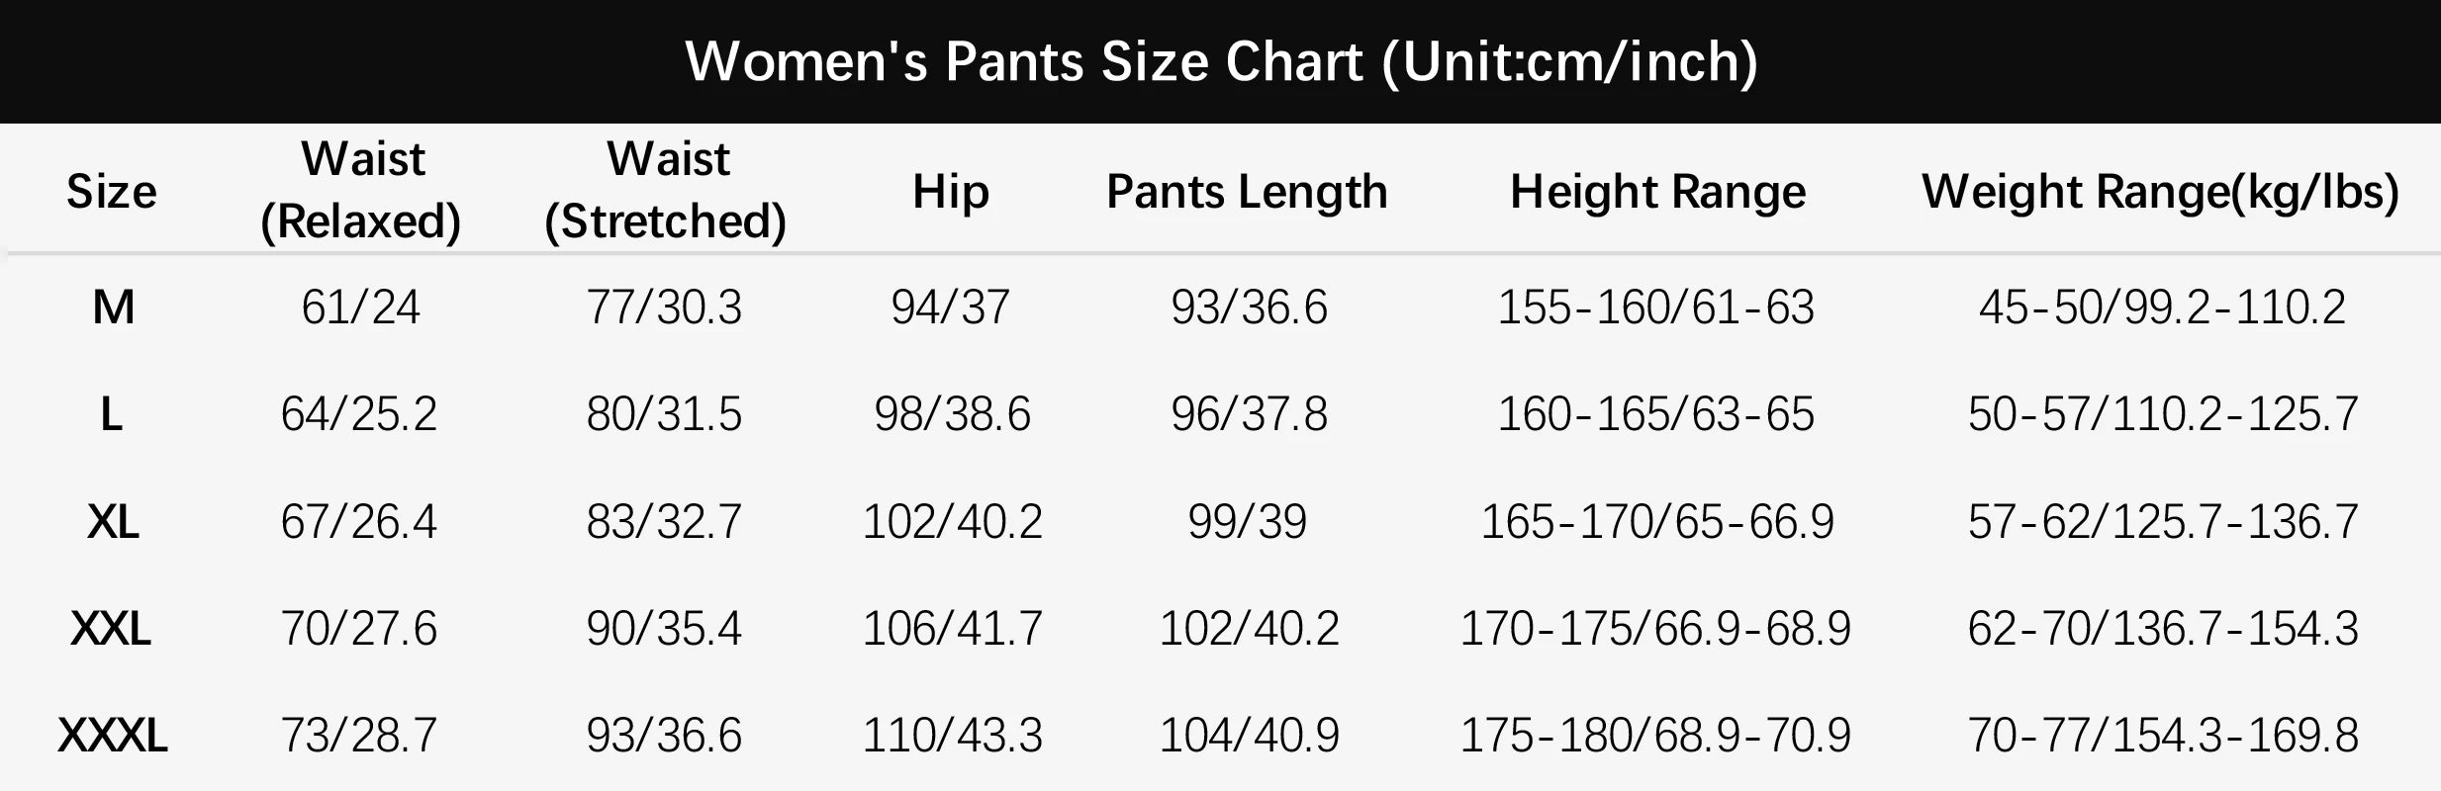Click the Waist (Relaxed) column header
Image resolution: width=2441 pixels, height=791 pixels.
[x=361, y=190]
